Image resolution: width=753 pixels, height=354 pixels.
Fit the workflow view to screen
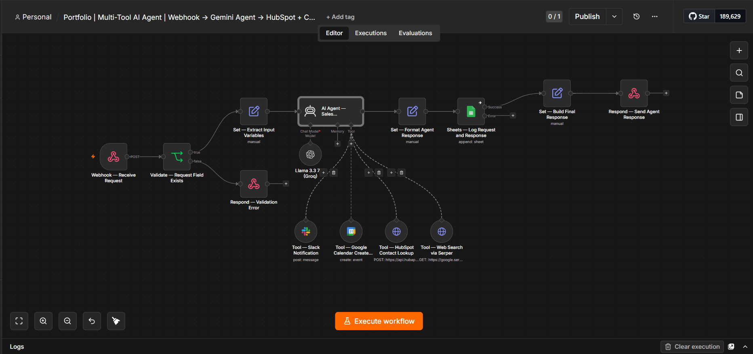tap(19, 321)
